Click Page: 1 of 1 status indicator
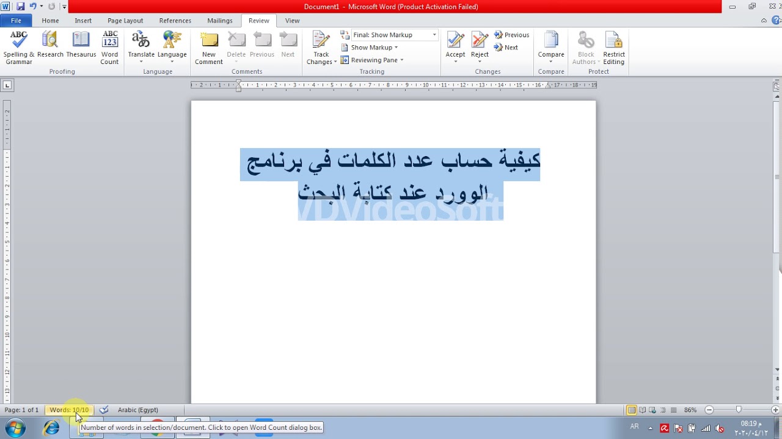Viewport: 782px width, 439px height. tap(21, 410)
